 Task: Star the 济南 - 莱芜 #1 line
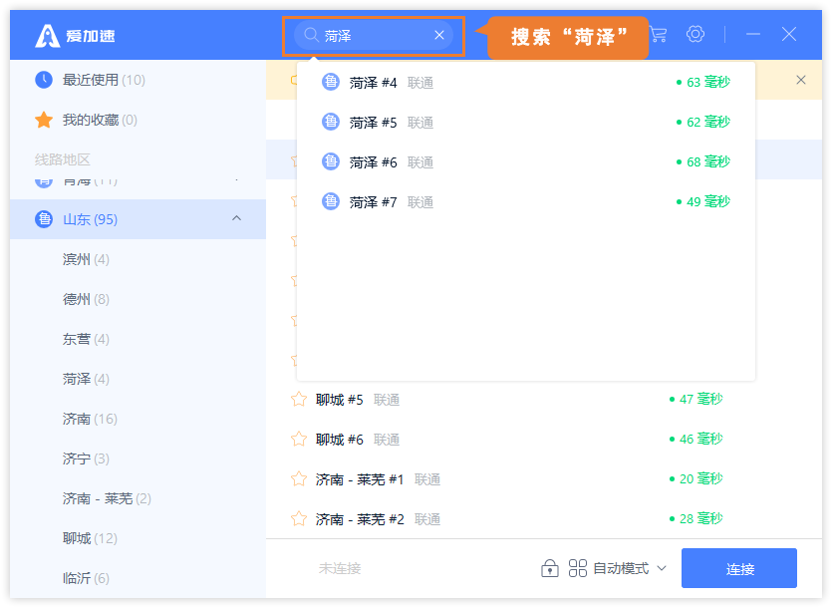point(299,479)
